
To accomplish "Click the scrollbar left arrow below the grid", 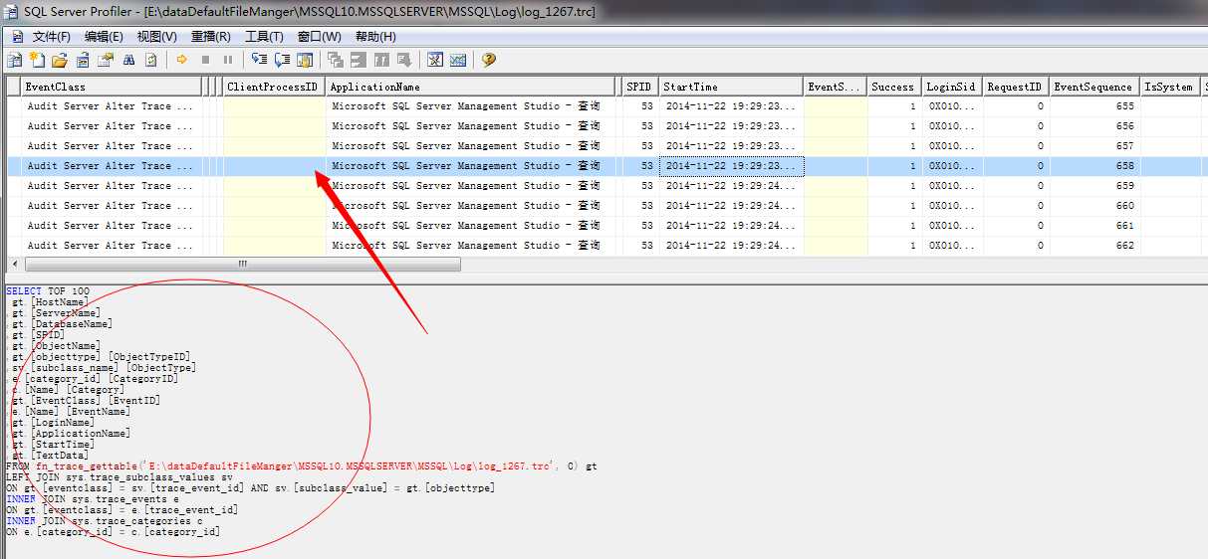I will point(13,265).
